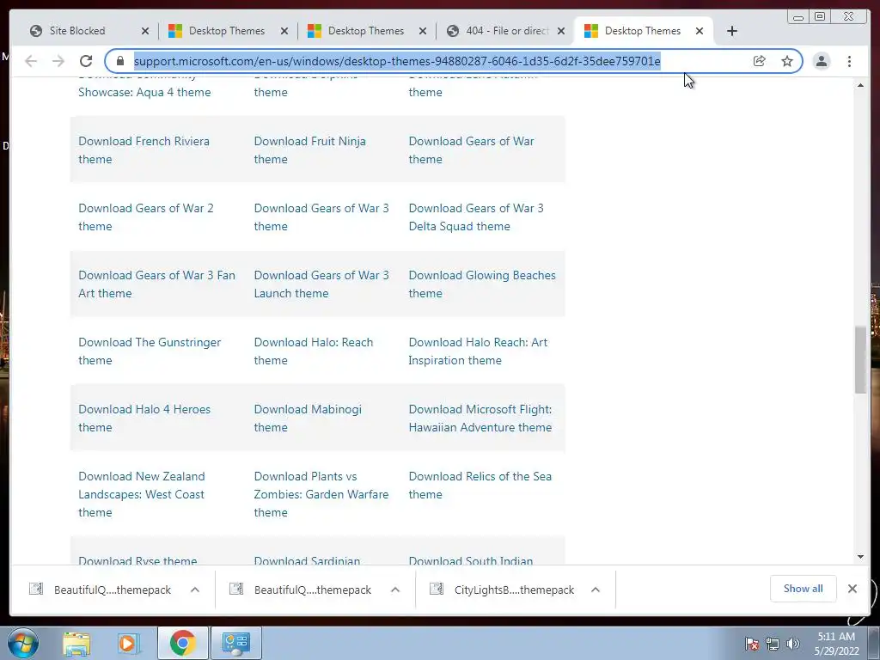Switch to the first Desktop Themes tab
880x660 pixels.
pyautogui.click(x=226, y=31)
